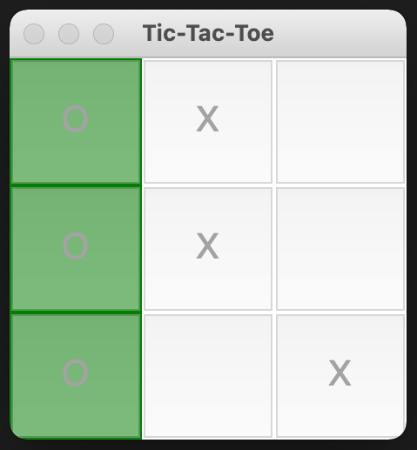The width and height of the screenshot is (417, 450).
Task: Click the green O cell in the middle row
Action: pos(76,249)
